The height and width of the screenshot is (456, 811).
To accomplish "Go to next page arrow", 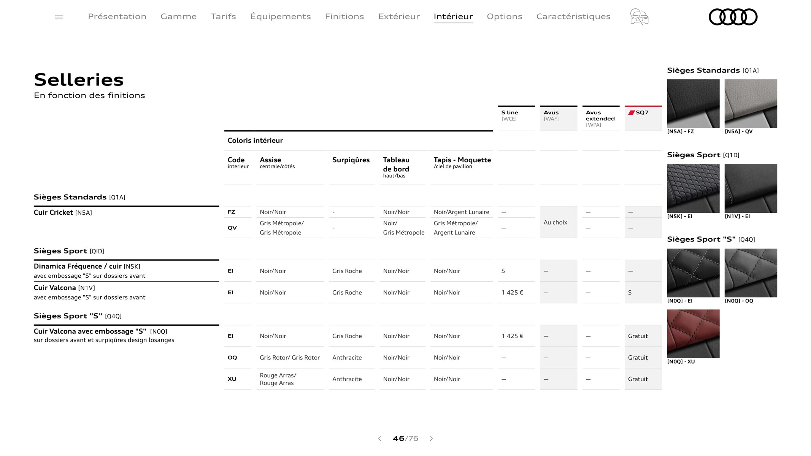I will click(x=431, y=439).
